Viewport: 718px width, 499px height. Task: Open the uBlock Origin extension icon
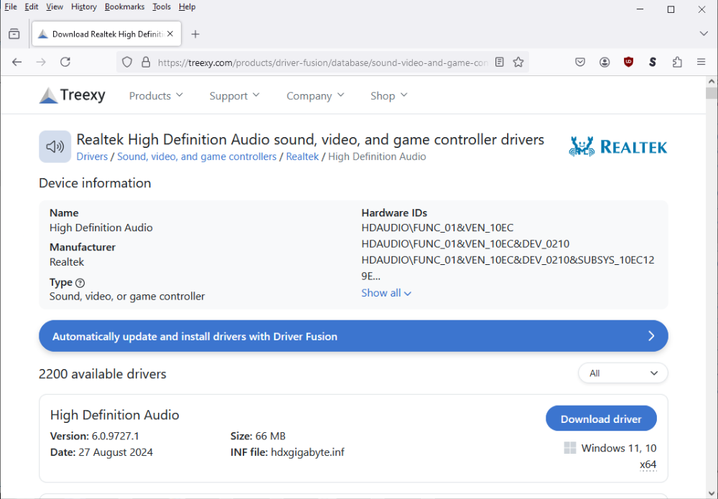pos(629,62)
